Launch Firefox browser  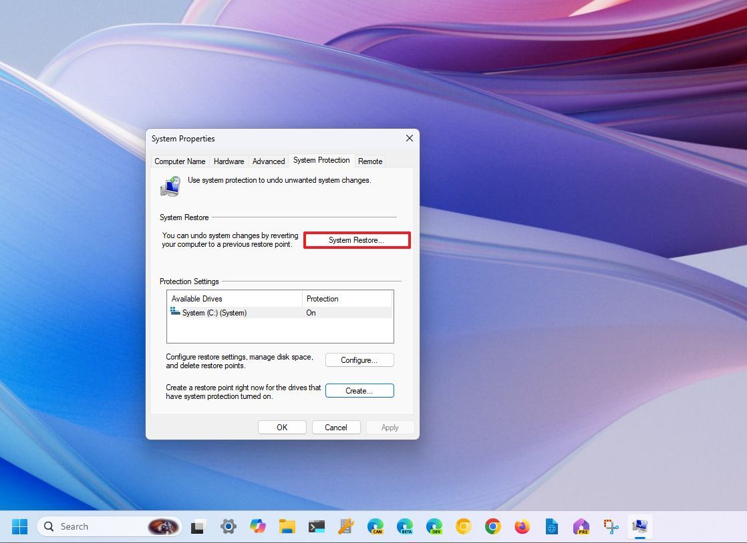pyautogui.click(x=522, y=526)
